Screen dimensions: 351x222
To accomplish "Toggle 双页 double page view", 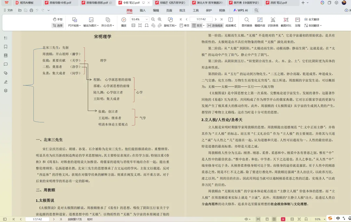I will [197, 26].
